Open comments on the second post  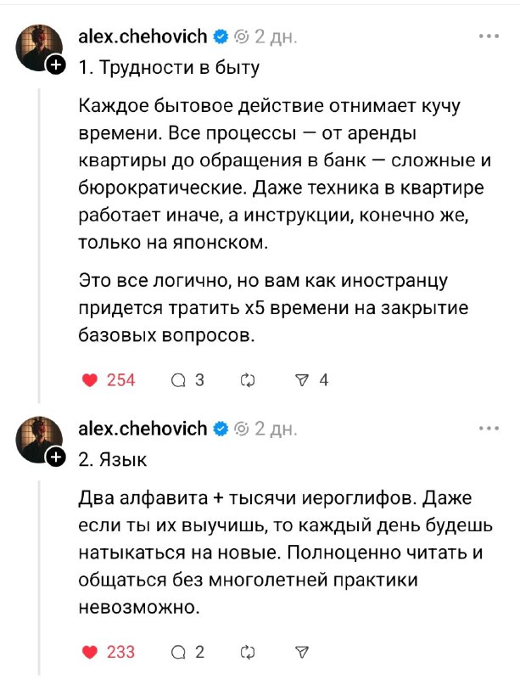pyautogui.click(x=179, y=653)
